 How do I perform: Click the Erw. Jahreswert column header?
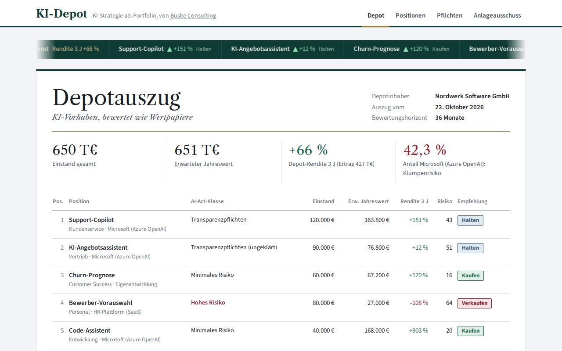pos(368,201)
